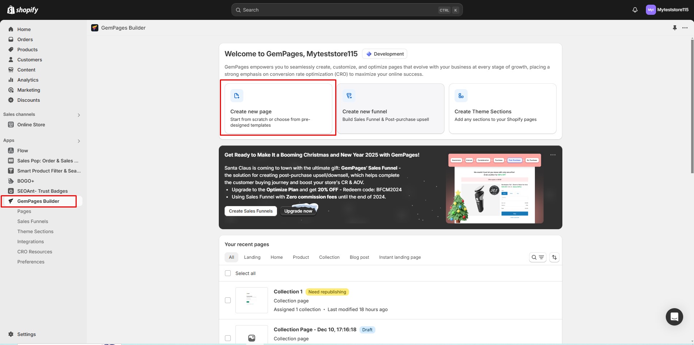The image size is (694, 345).
Task: Open the filter options in recent pages
Action: tap(541, 257)
